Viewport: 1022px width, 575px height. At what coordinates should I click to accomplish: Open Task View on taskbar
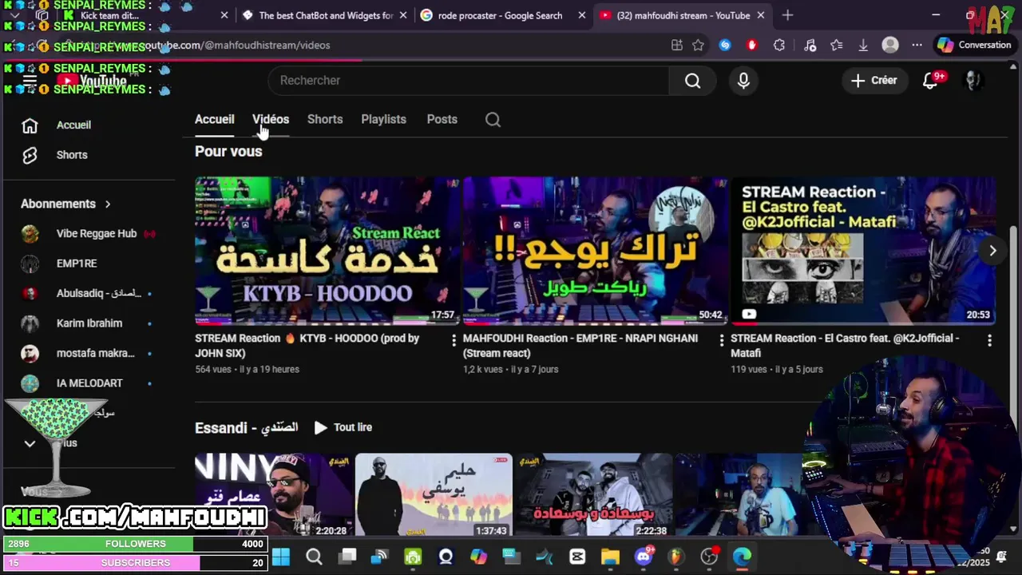pyautogui.click(x=347, y=557)
